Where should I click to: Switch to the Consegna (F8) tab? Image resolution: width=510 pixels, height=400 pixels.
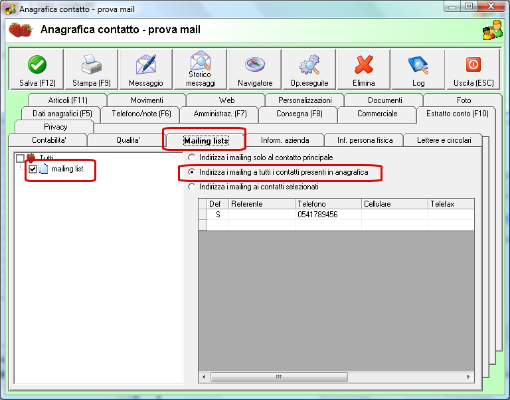299,114
